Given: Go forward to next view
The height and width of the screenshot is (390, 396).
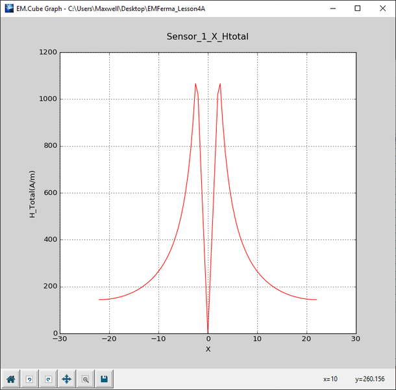Looking at the screenshot, I should (47, 378).
